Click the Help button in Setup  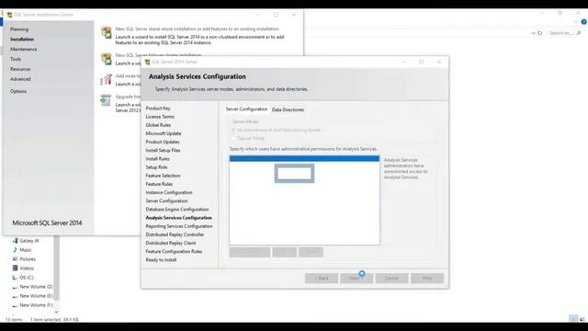pyautogui.click(x=427, y=278)
